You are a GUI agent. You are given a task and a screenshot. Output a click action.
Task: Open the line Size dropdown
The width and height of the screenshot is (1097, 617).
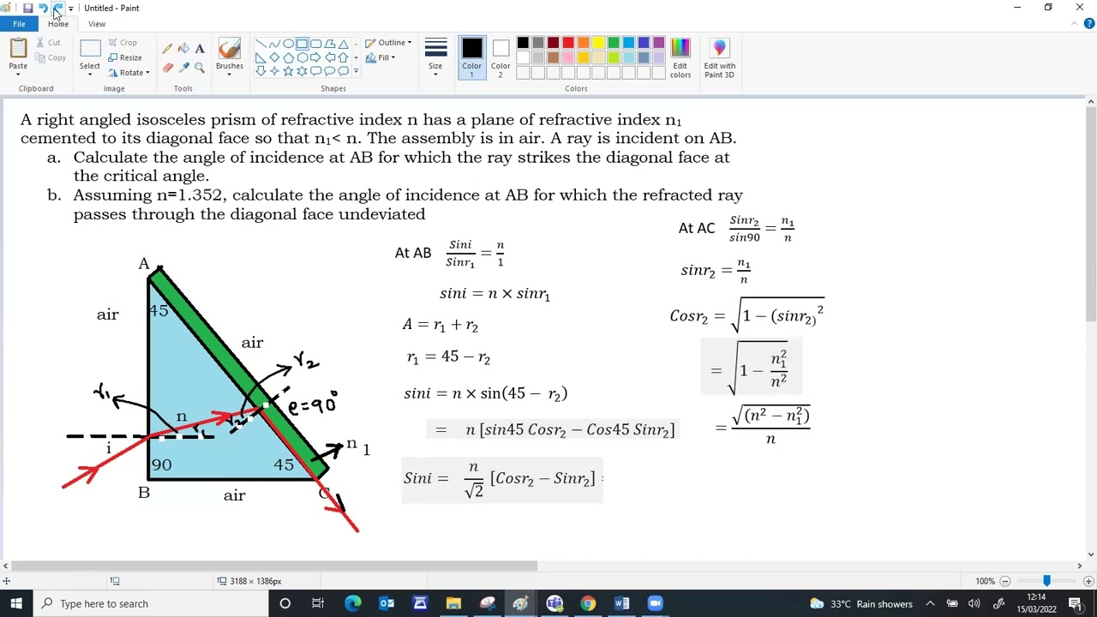point(435,57)
